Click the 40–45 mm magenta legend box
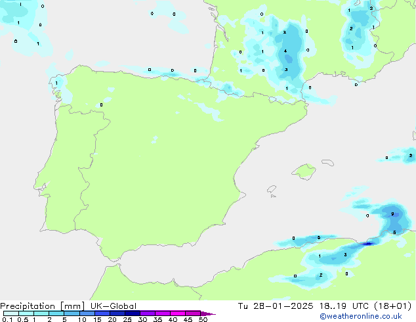This screenshot has width=416, height=322. click(178, 313)
